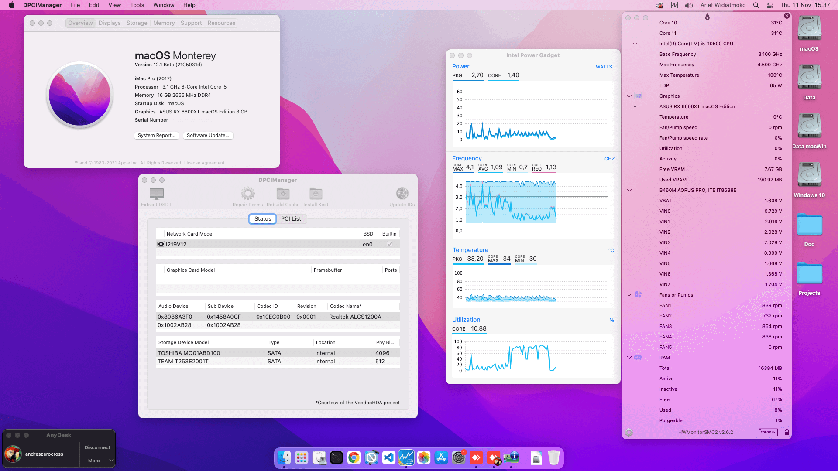Close HWMonitorSMC2 panel with X button
The width and height of the screenshot is (838, 471).
coord(787,16)
